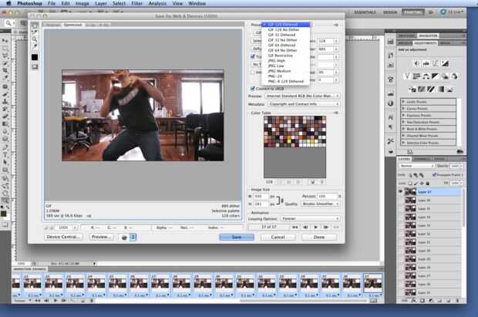Open the Optimize panel flyout menu icon
478x317 pixels.
pos(335,25)
